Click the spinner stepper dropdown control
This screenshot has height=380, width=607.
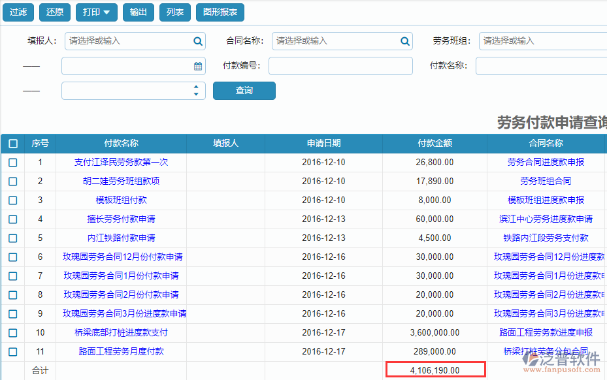click(x=195, y=90)
